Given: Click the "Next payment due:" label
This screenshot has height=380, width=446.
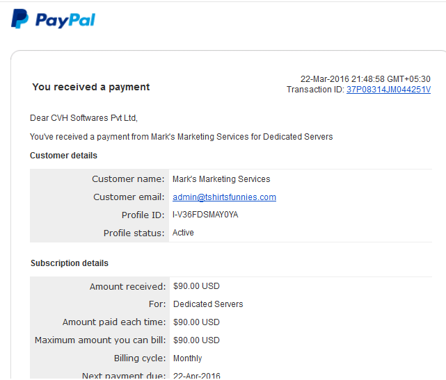Looking at the screenshot, I should point(124,376).
